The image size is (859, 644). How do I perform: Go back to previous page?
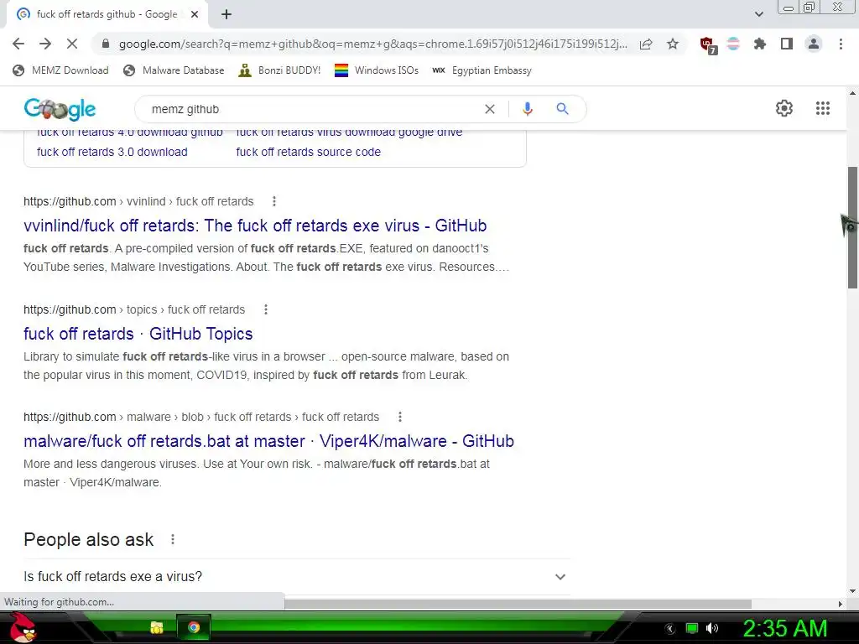(18, 44)
